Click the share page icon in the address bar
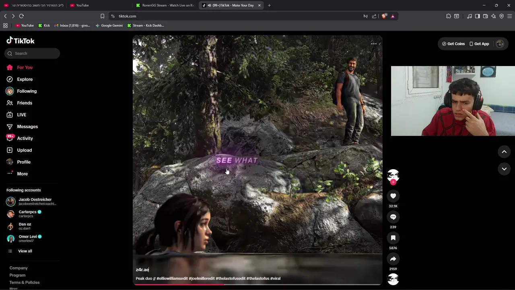Image resolution: width=515 pixels, height=290 pixels. point(374,16)
